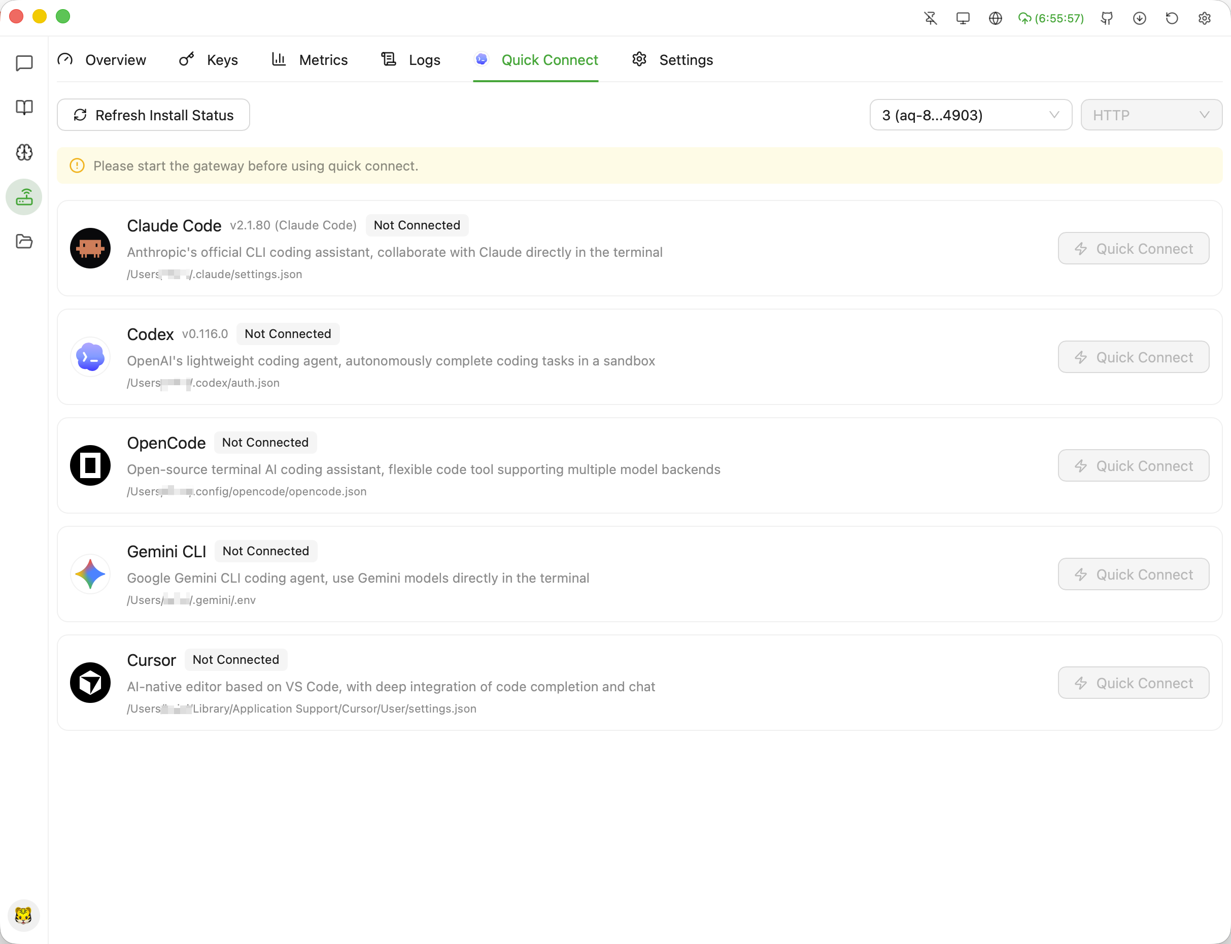Click the unpin window icon
The width and height of the screenshot is (1231, 944).
931,19
